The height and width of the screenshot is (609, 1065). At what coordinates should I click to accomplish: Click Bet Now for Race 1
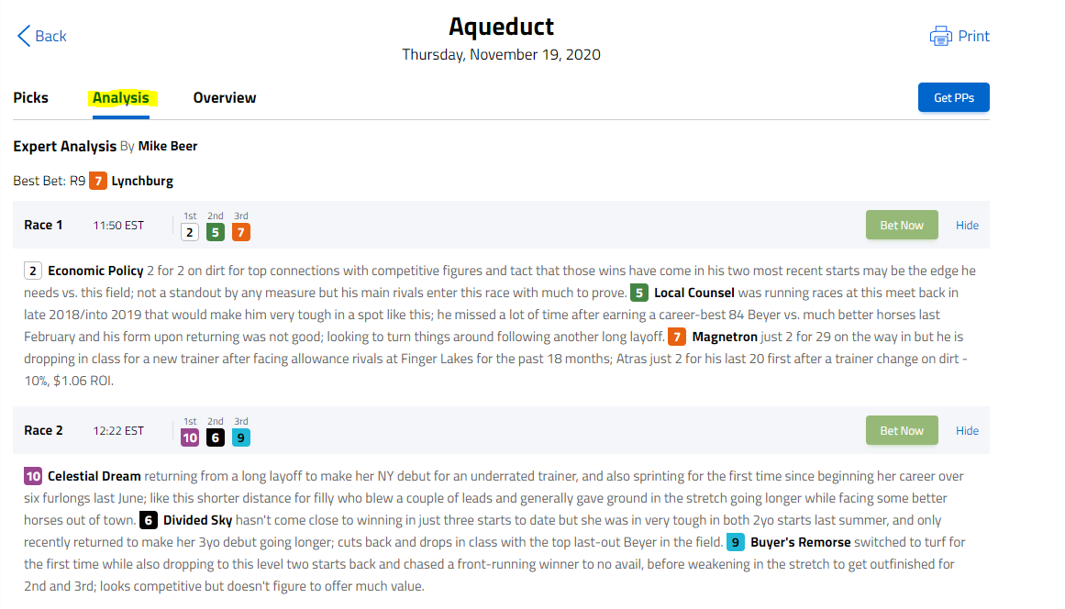pos(902,226)
